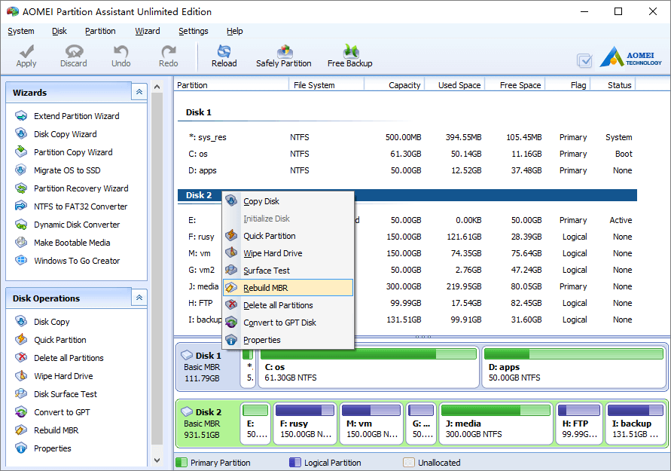The width and height of the screenshot is (671, 471).
Task: Choose Rebuild MBR in Disk Operations panel
Action: click(x=56, y=430)
